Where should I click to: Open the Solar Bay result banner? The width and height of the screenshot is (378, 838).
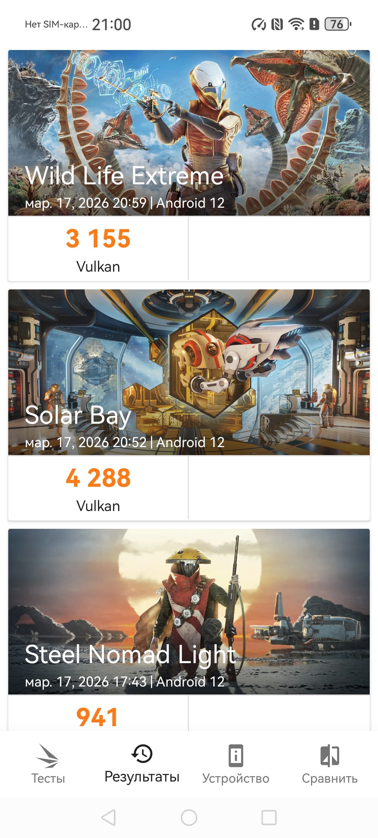pyautogui.click(x=189, y=372)
